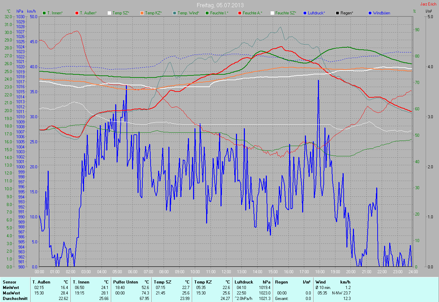Click the black swatch beside Regen
This screenshot has width=439, height=302.
click(337, 13)
